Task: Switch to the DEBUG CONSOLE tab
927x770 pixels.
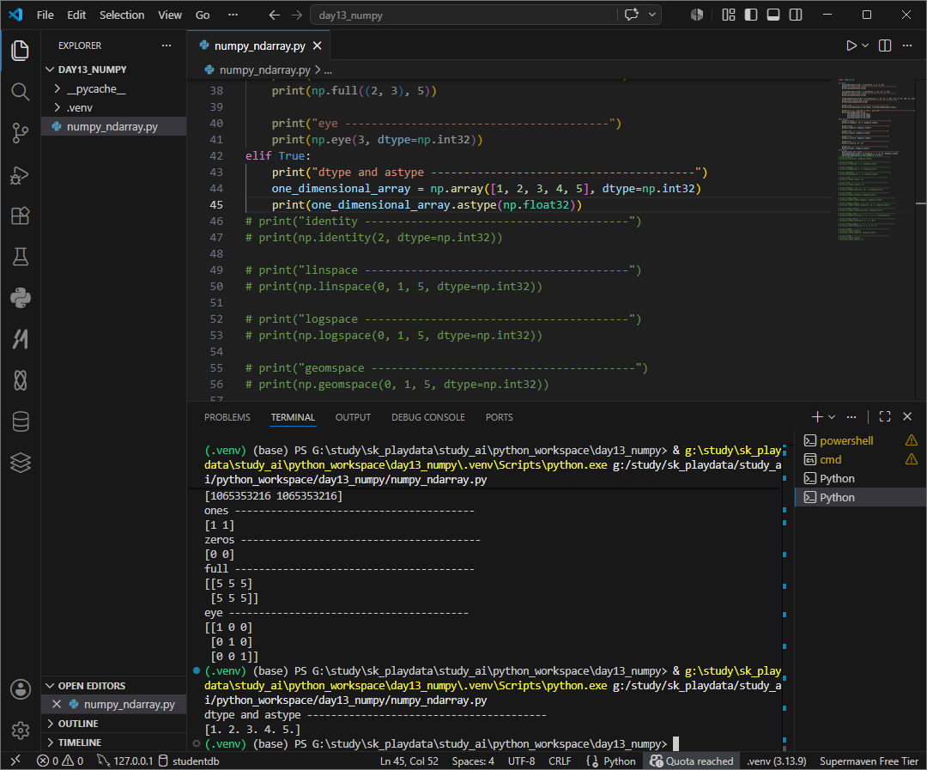Action: (x=428, y=417)
